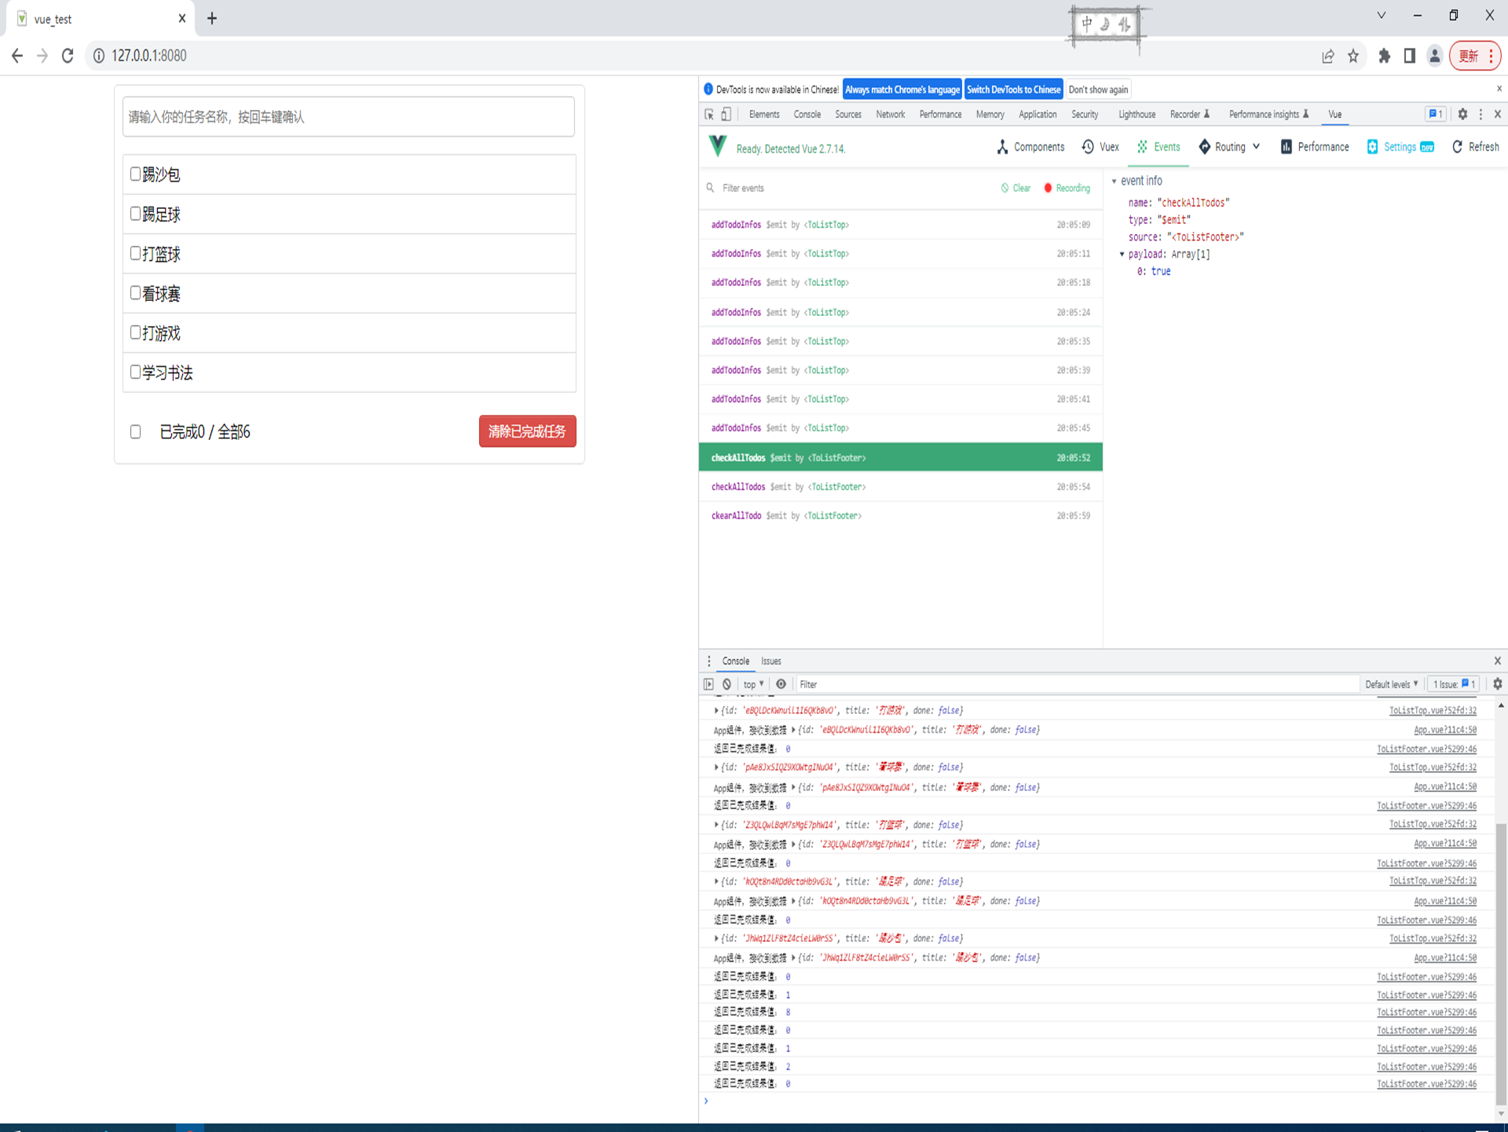This screenshot has height=1132, width=1508.
Task: Expand the first logged 打游戏 object in console
Action: [x=716, y=710]
